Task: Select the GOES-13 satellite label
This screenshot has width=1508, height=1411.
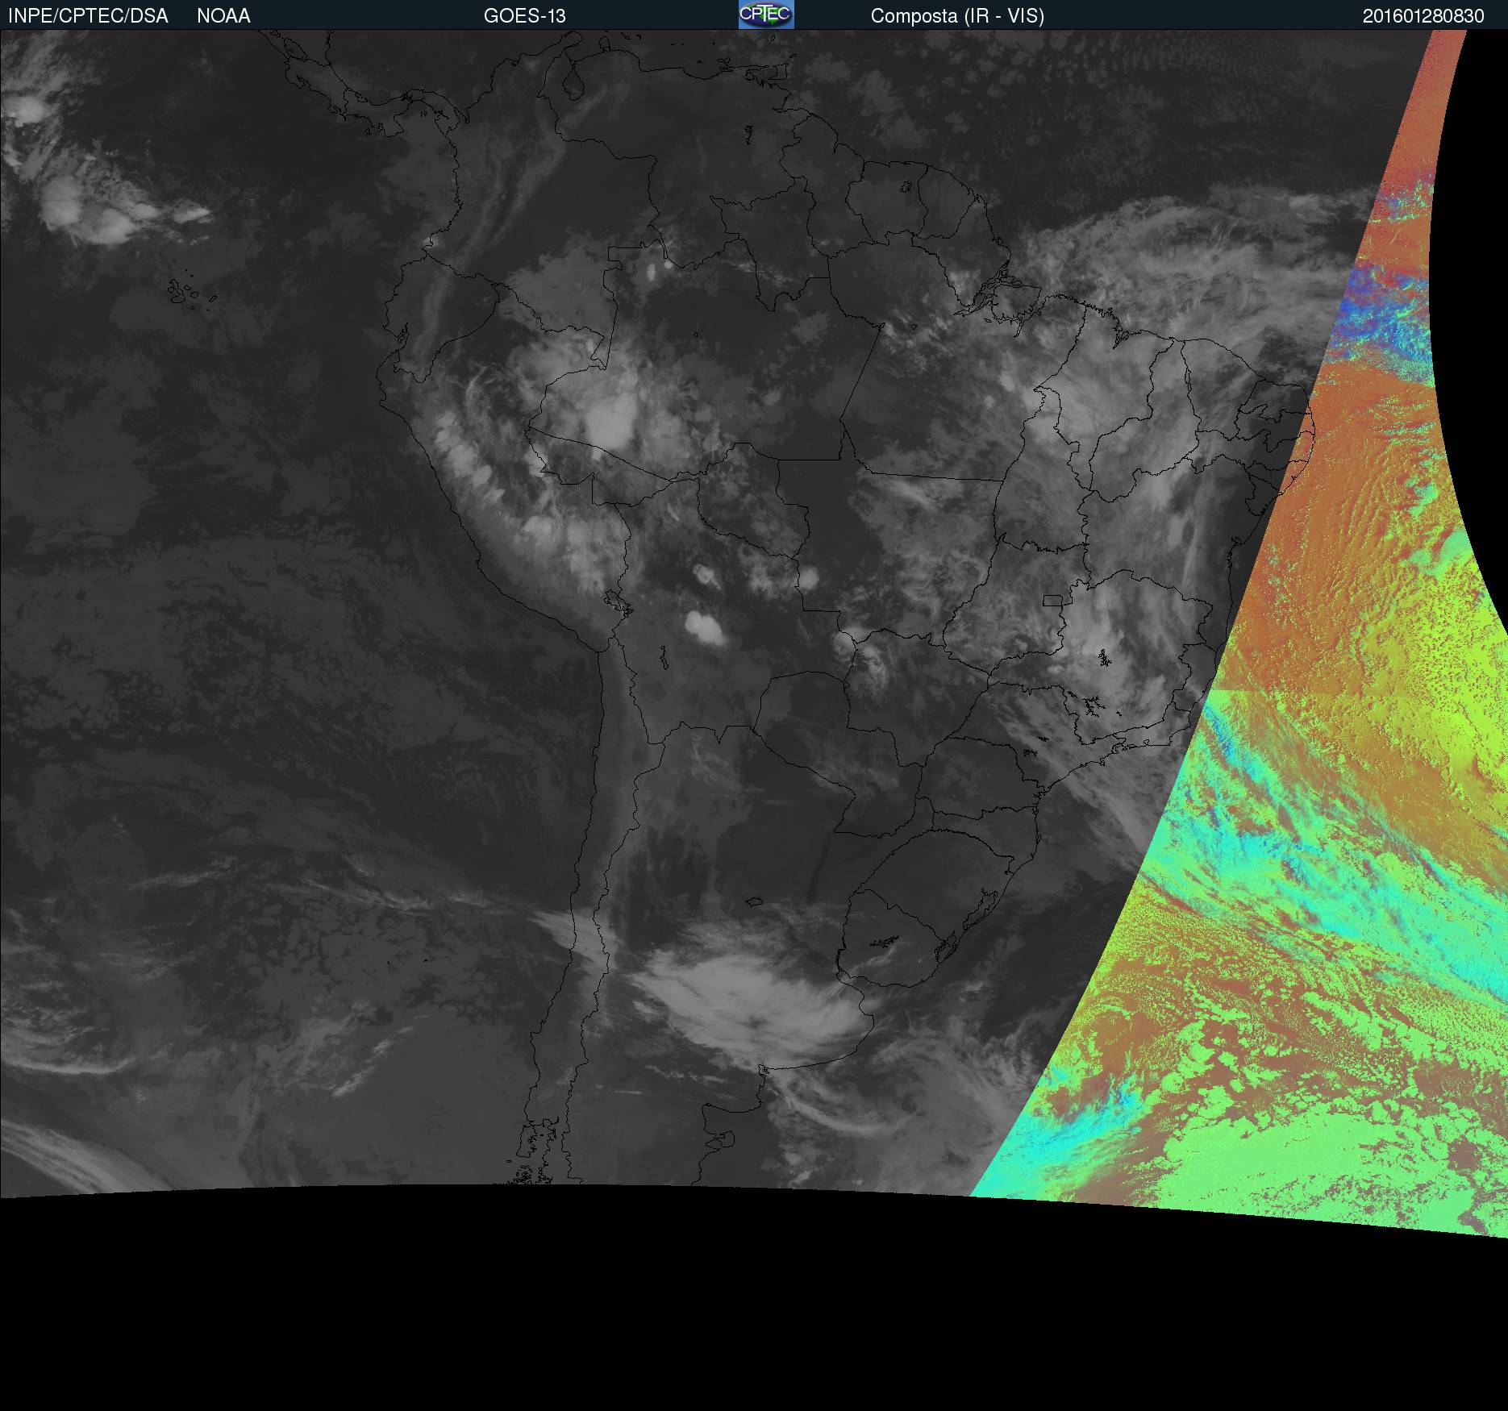Action: tap(524, 16)
